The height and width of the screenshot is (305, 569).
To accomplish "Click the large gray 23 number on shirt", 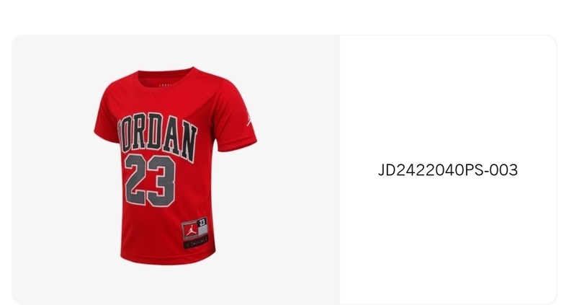I will click(x=151, y=180).
